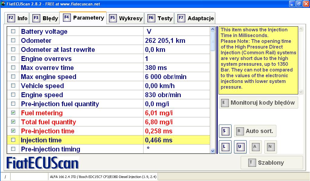Tick Pre-injection fuel quantity checkbox
Viewport: 310px width, 181px height.
[x=13, y=104]
